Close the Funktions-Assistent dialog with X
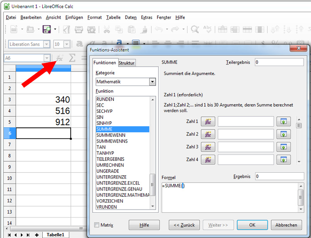 [299, 48]
